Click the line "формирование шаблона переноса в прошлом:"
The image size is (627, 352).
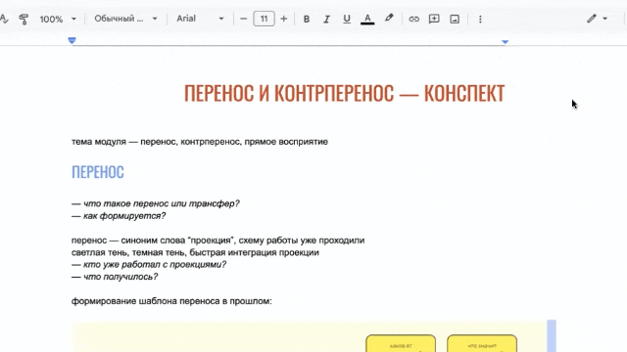click(171, 301)
